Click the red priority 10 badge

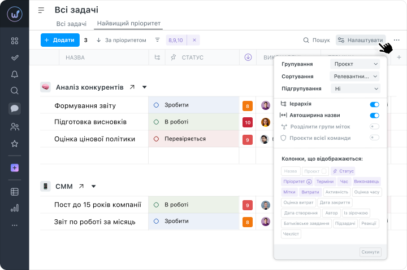(247, 122)
